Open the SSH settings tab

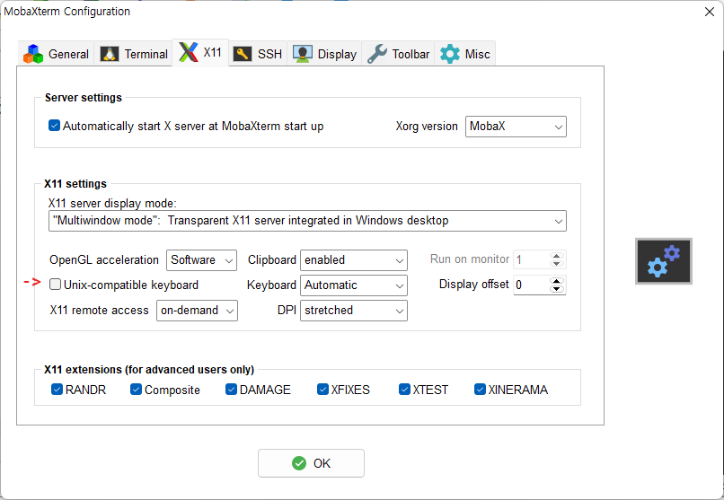258,54
